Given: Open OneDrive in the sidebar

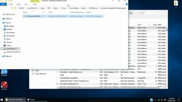Looking at the screenshot, I should (9, 19).
